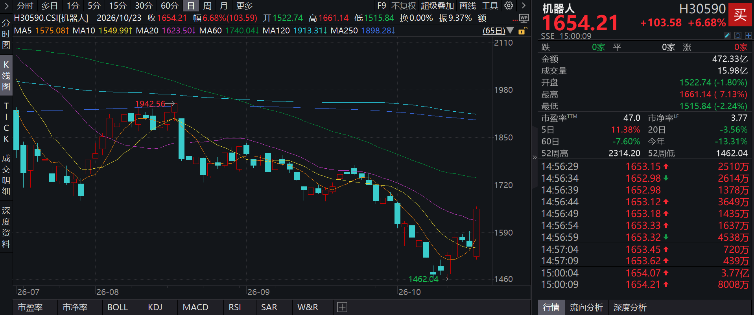Open the 65日 period range dropdown
Viewport: 754px width, 315px height.
pos(498,31)
